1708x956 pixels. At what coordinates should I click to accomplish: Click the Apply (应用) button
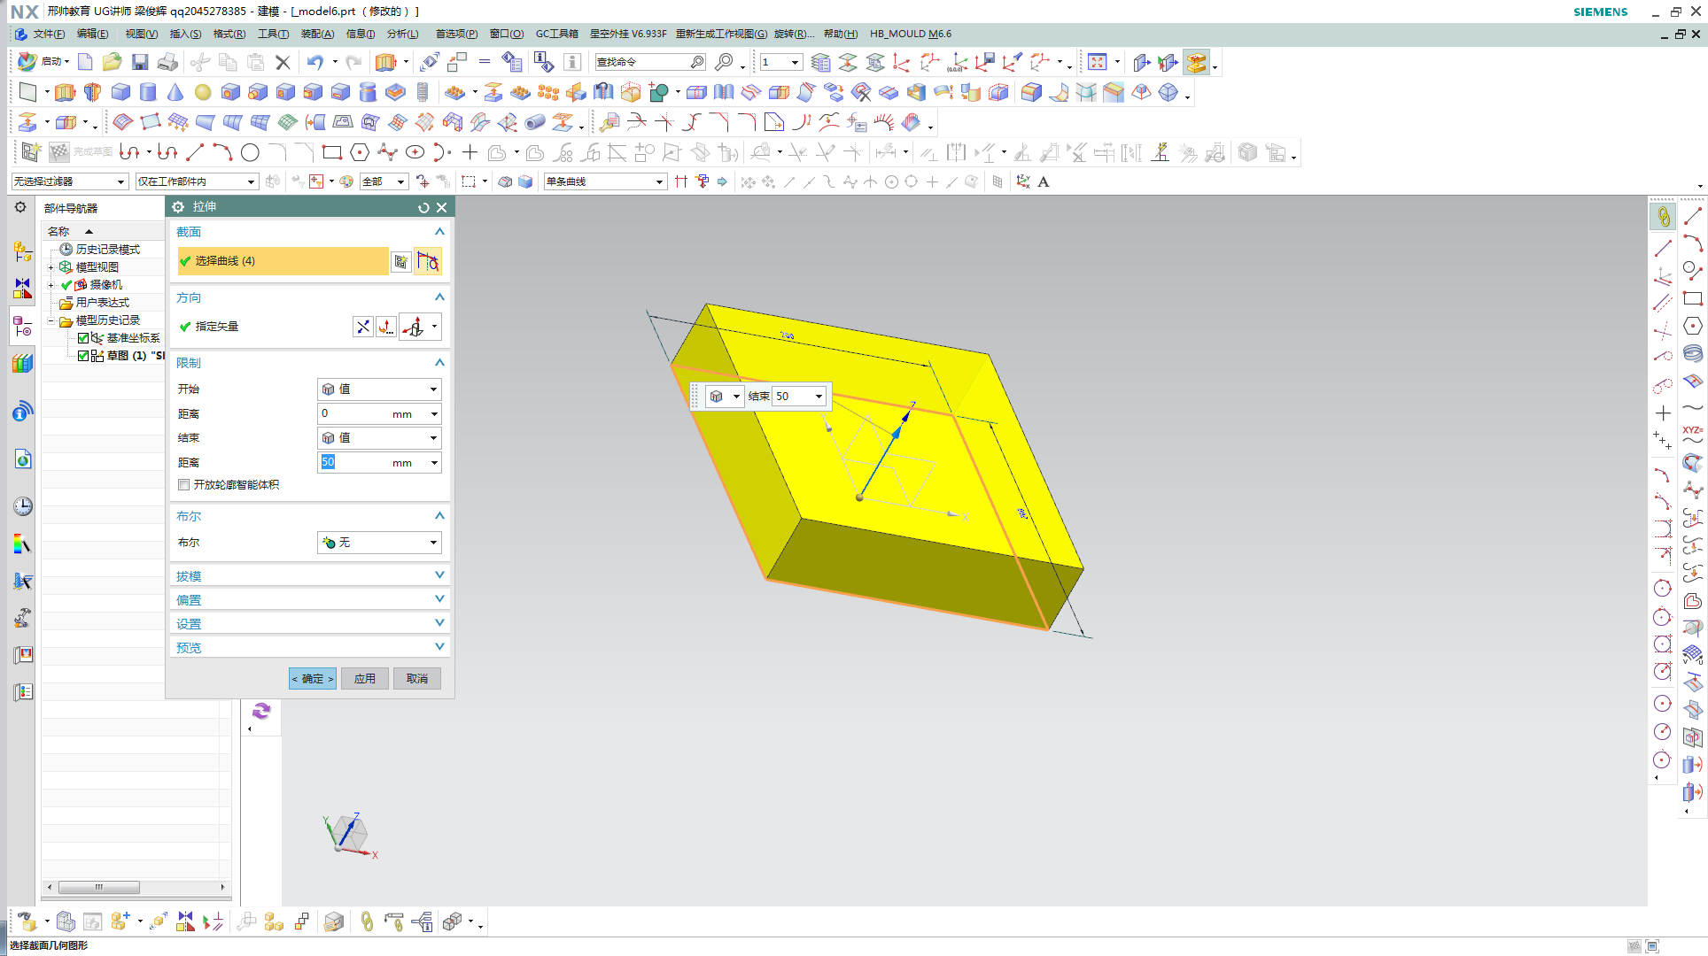coord(365,679)
